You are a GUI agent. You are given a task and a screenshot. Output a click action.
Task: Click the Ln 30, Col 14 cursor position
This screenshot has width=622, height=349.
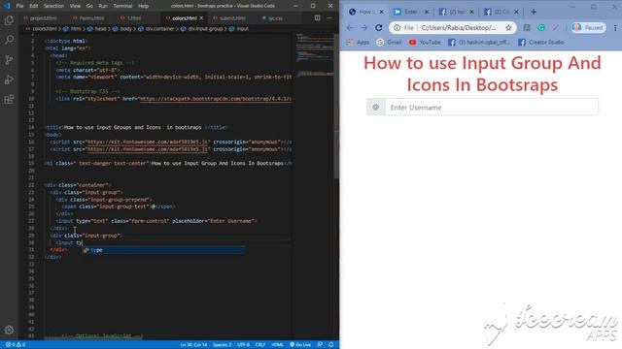(x=193, y=345)
